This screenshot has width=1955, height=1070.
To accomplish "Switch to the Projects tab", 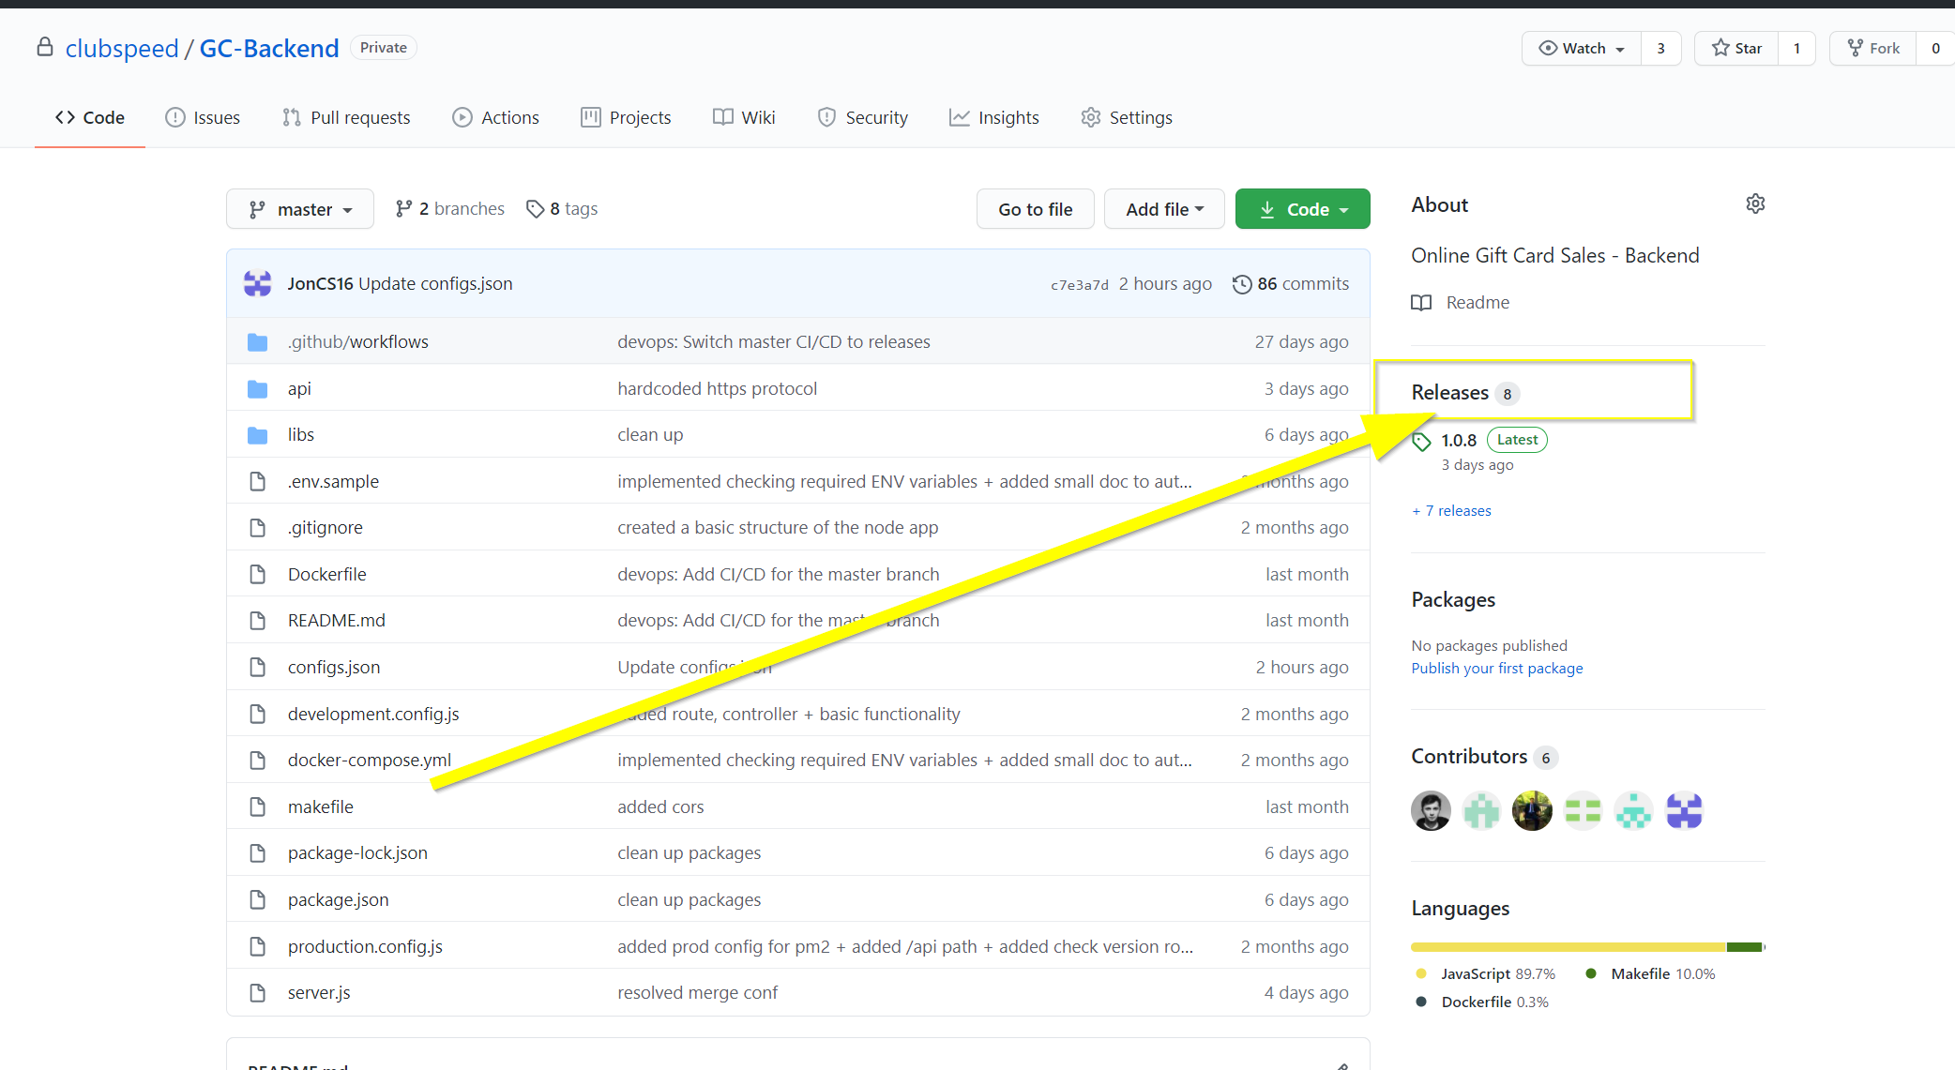I will [x=627, y=117].
